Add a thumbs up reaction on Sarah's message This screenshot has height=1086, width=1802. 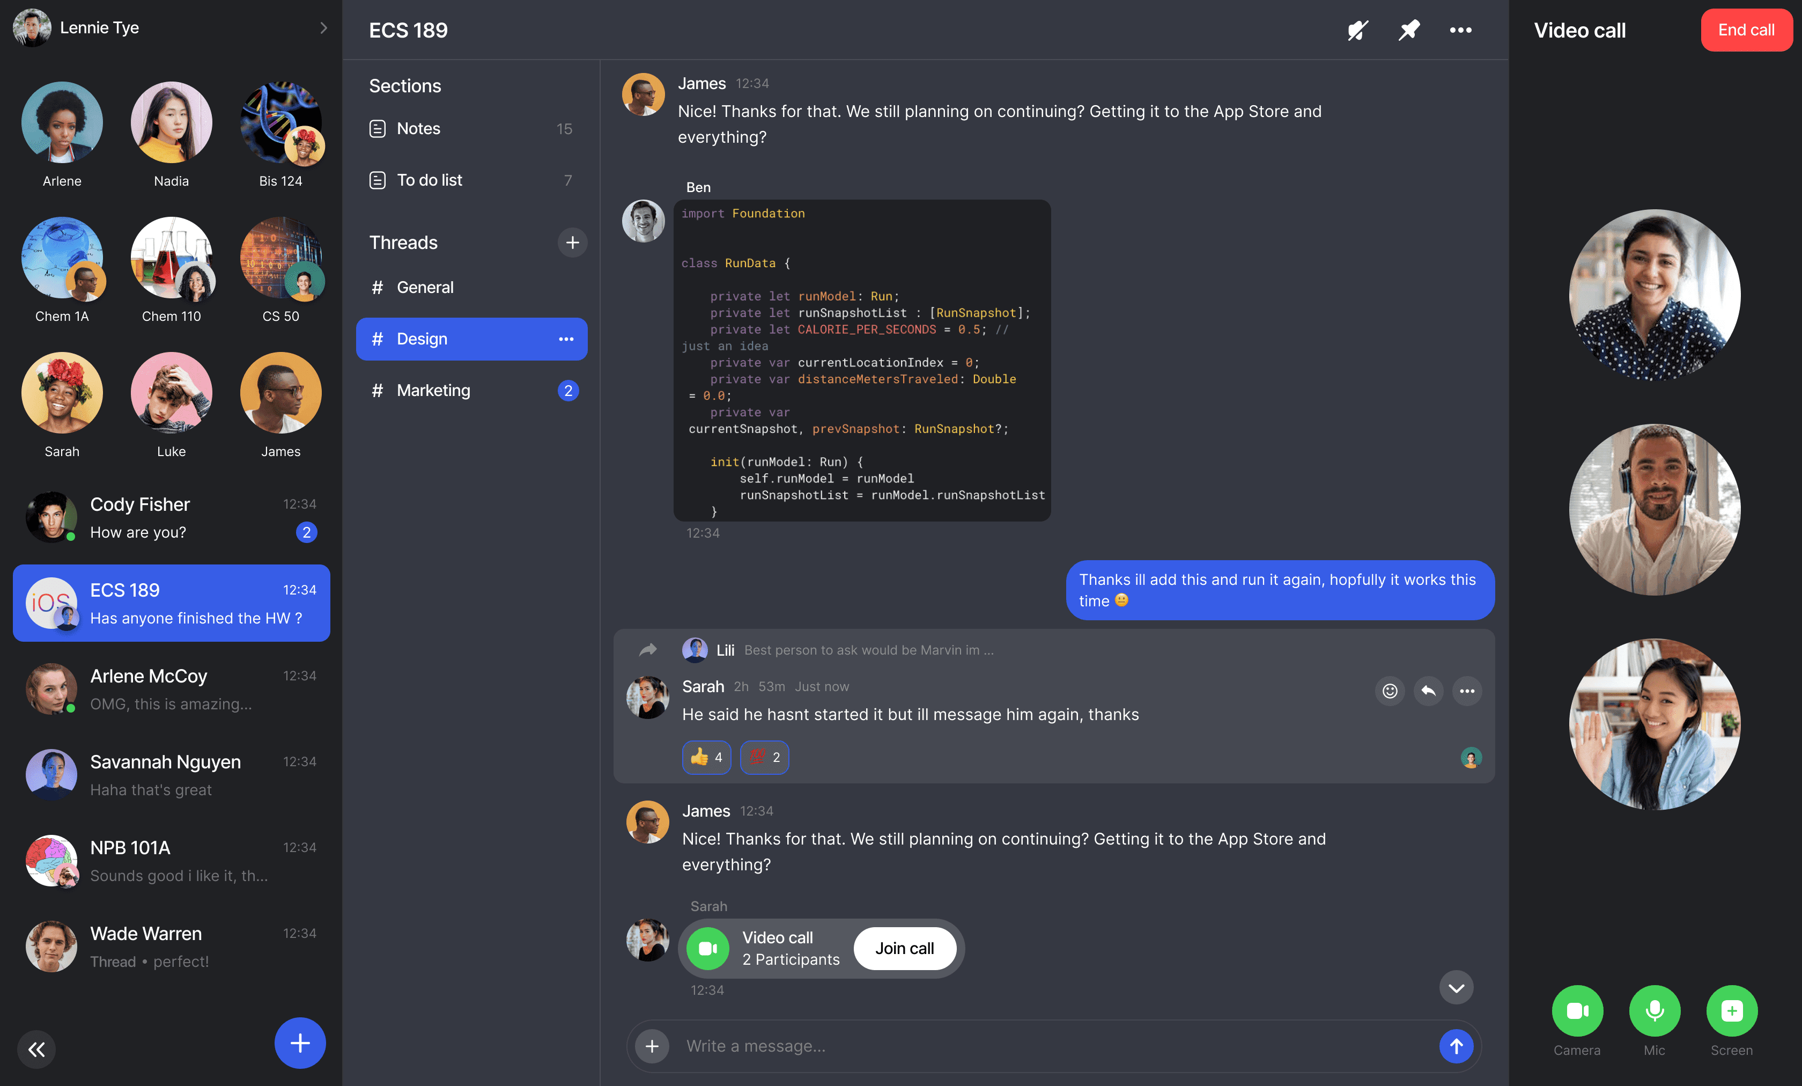click(x=705, y=758)
